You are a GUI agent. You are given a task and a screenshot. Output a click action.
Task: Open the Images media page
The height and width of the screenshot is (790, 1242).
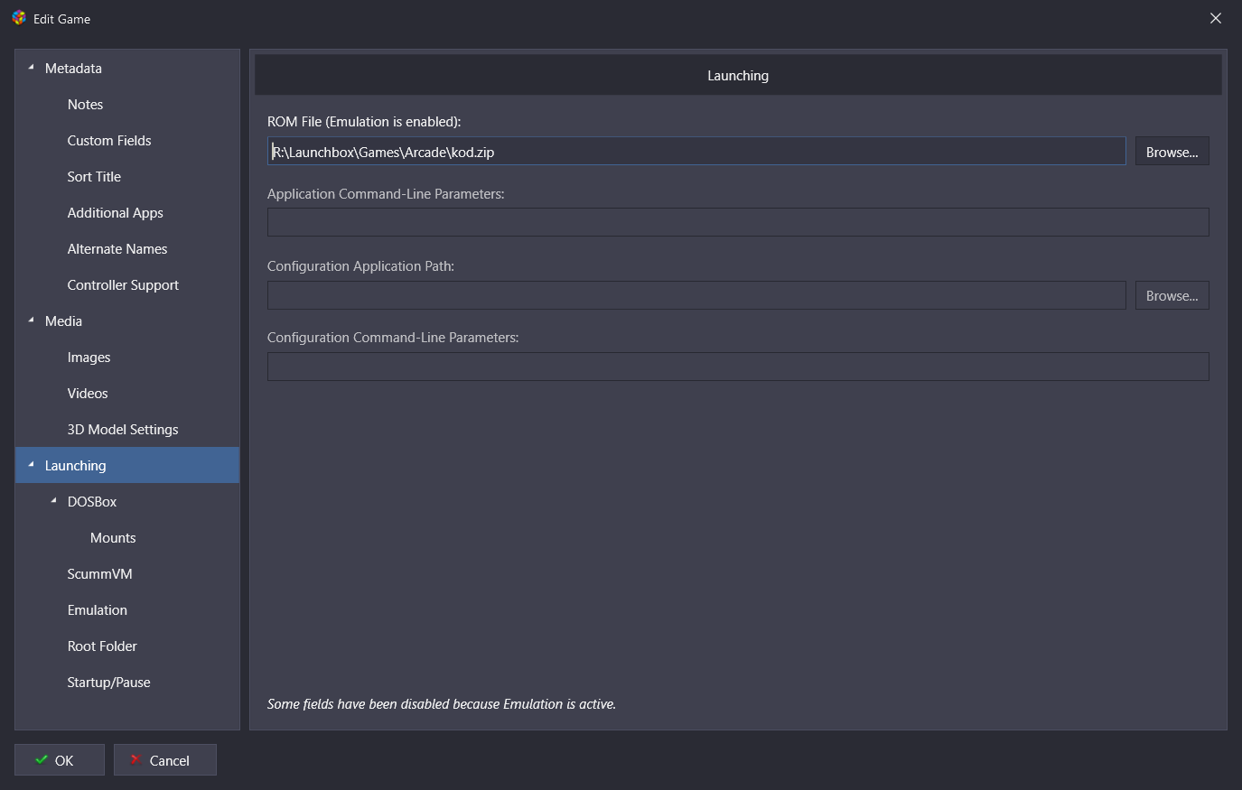(x=89, y=358)
